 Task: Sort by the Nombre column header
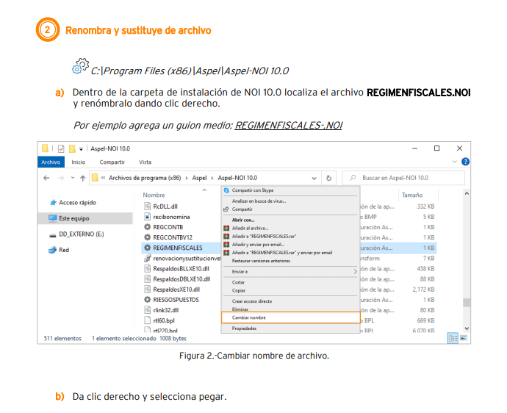coord(154,195)
